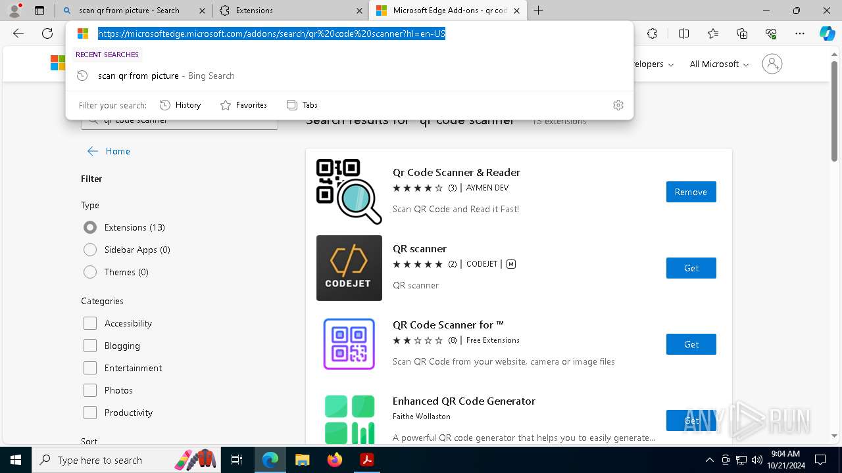Launch Firefox from the taskbar
The height and width of the screenshot is (473, 842).
point(335,460)
